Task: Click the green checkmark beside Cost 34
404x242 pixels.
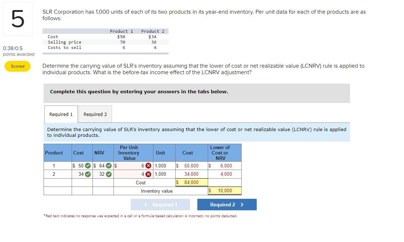Action: (x=88, y=174)
